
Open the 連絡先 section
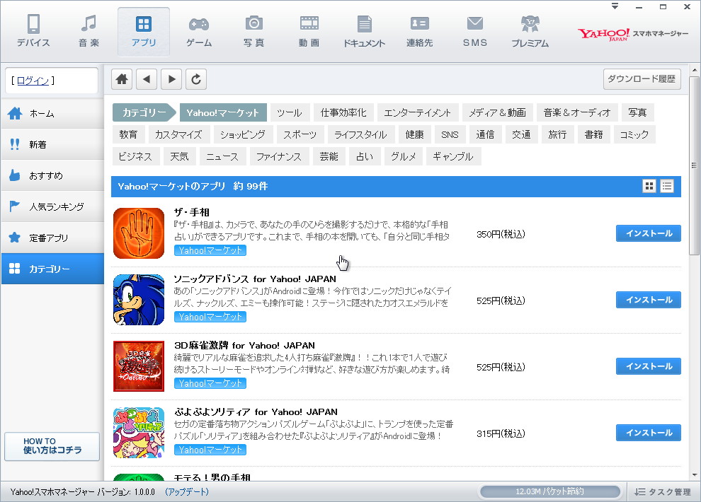pos(419,31)
